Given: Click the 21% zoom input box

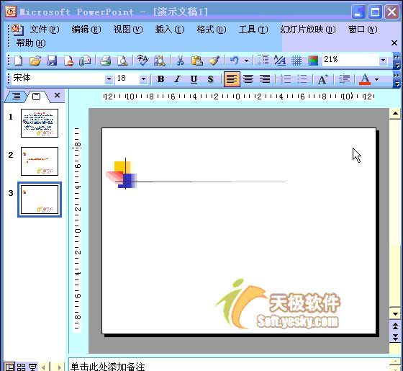Looking at the screenshot, I should click(350, 60).
